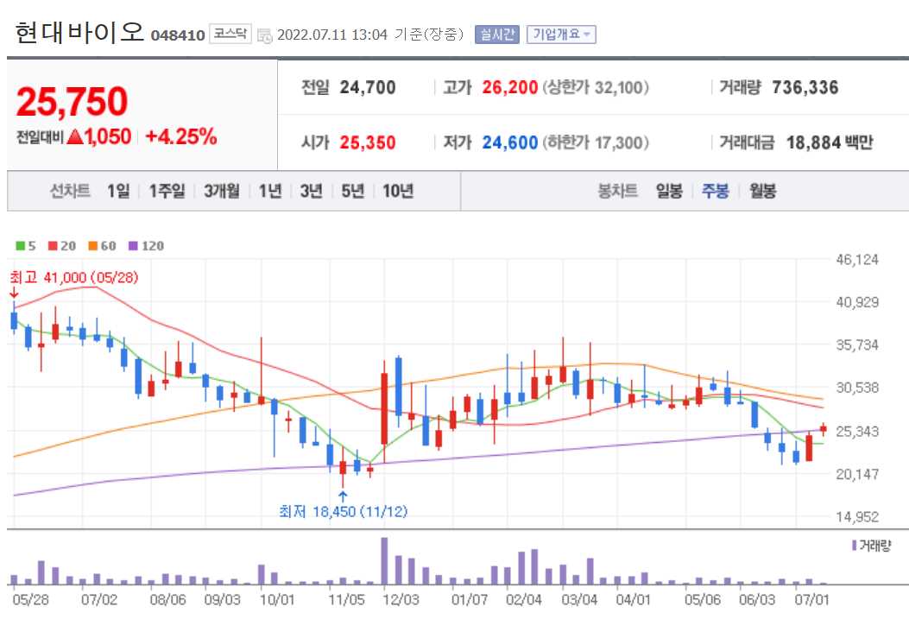Click the 07/01 date axis label
The image size is (909, 619).
(x=811, y=599)
